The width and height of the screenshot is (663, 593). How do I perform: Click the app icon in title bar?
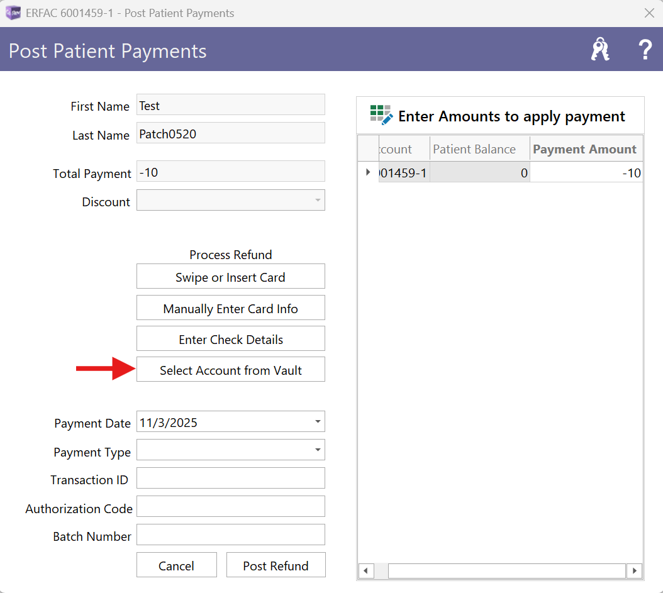(13, 13)
